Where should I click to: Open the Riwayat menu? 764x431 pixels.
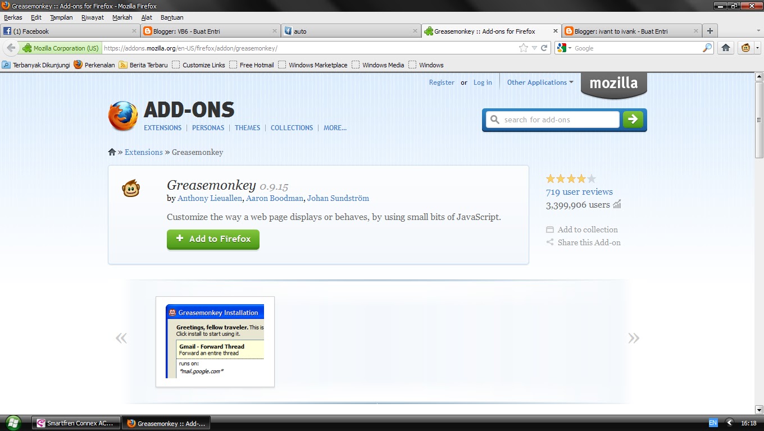[93, 17]
